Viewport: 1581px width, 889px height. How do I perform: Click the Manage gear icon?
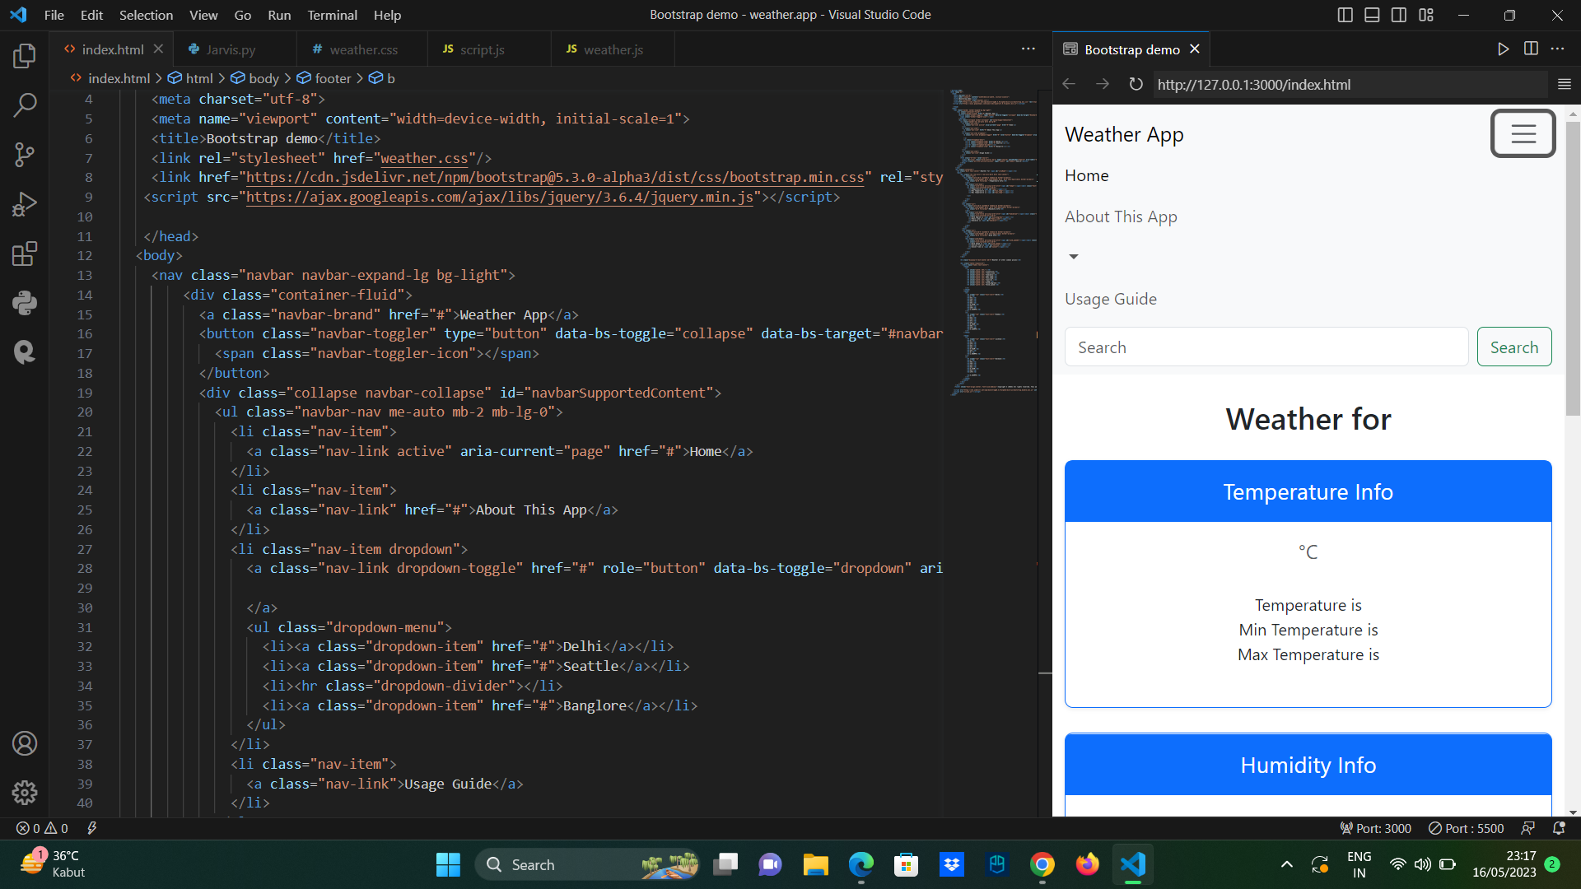pyautogui.click(x=25, y=793)
